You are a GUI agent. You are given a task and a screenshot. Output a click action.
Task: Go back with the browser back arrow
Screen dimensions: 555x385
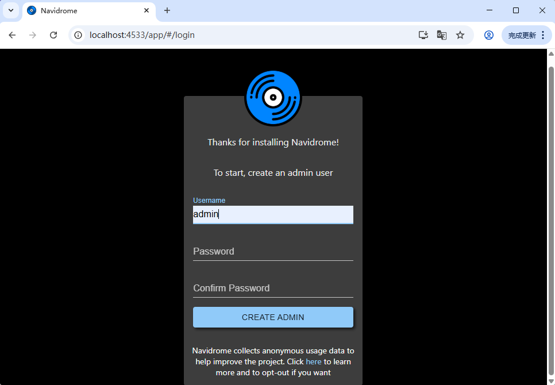tap(12, 35)
